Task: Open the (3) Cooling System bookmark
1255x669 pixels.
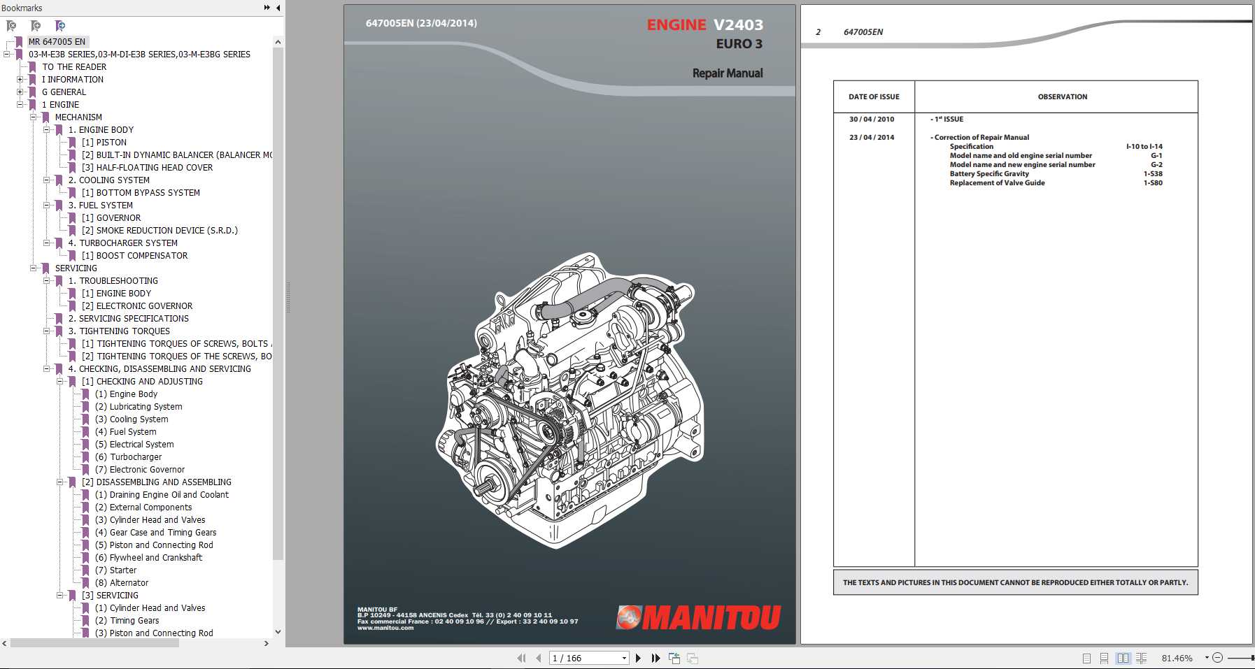Action: click(x=132, y=419)
